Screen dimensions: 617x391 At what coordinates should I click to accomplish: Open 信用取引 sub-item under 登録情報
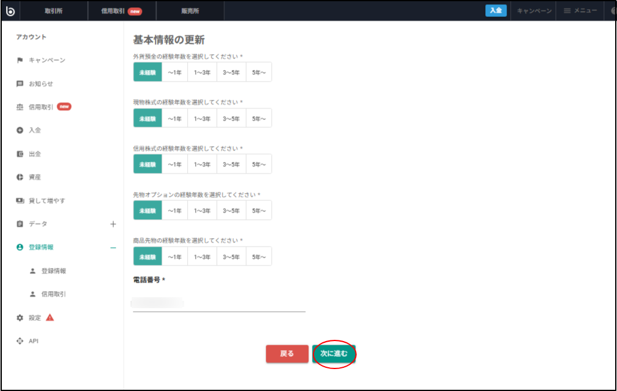coord(54,294)
